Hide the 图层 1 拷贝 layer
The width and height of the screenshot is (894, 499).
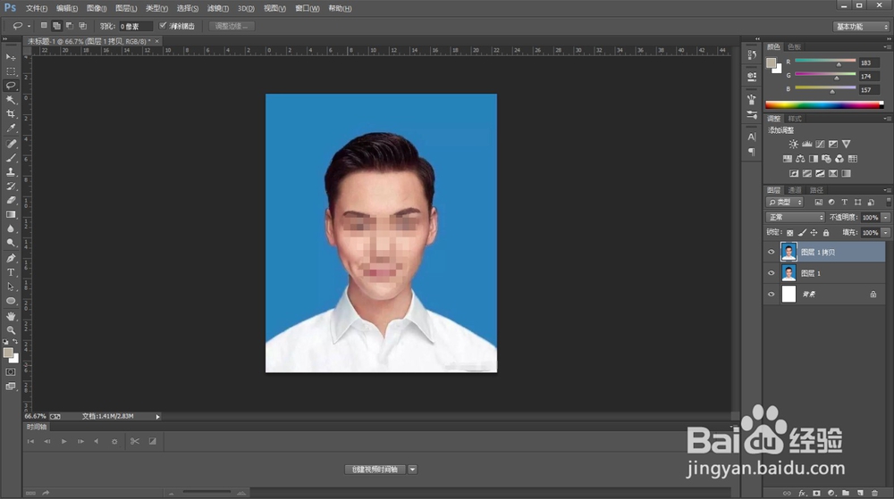click(x=771, y=252)
